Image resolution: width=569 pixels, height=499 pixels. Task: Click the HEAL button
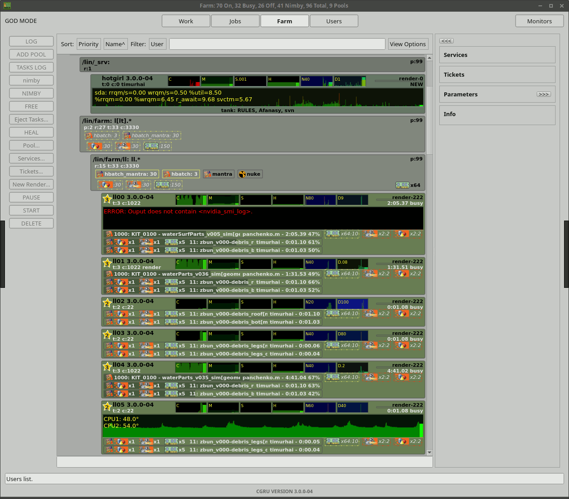[x=31, y=132]
